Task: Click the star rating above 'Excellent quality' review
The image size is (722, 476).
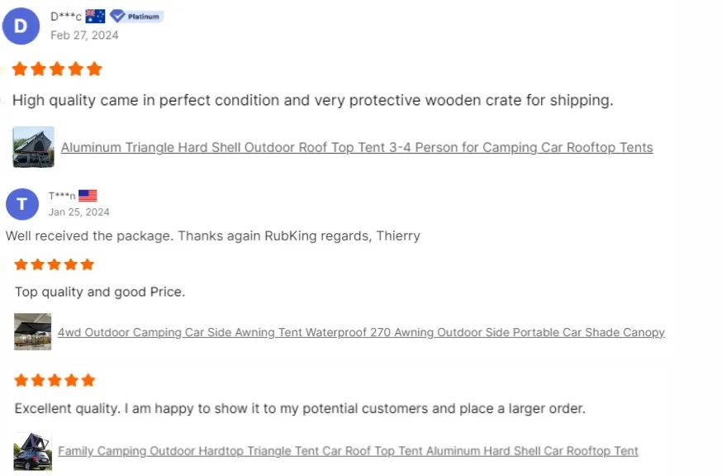Action: tap(55, 380)
